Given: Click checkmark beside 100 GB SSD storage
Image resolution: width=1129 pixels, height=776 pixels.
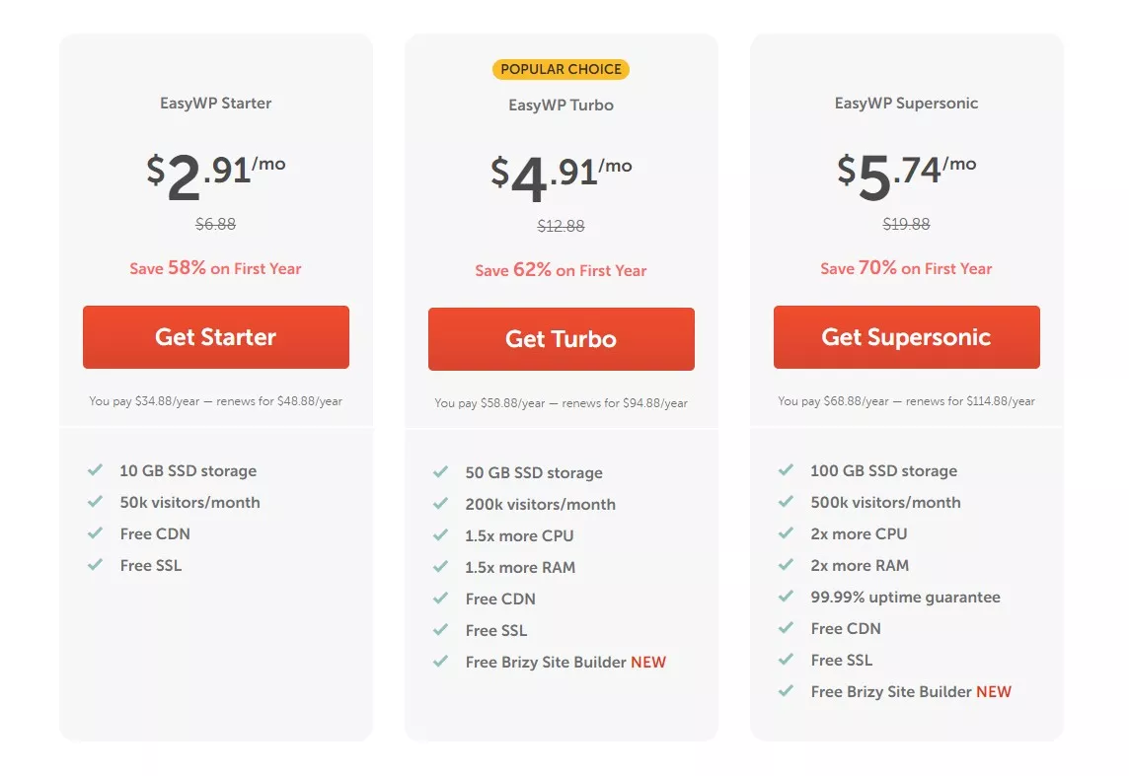Looking at the screenshot, I should (x=786, y=470).
